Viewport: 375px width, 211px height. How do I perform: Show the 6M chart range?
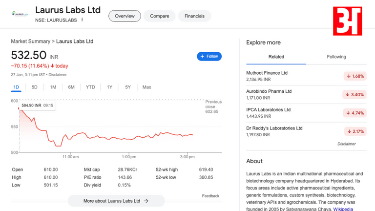coord(71,87)
